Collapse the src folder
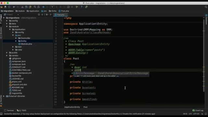This screenshot has height=117, width=208. pos(13,35)
